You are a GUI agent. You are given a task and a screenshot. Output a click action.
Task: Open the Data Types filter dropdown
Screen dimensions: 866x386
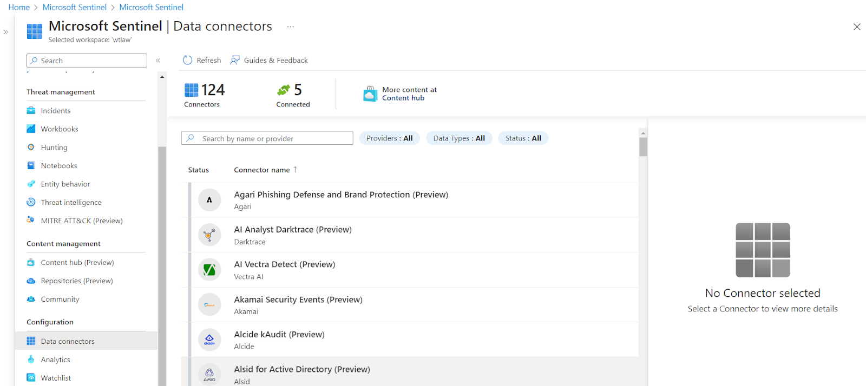(x=458, y=138)
